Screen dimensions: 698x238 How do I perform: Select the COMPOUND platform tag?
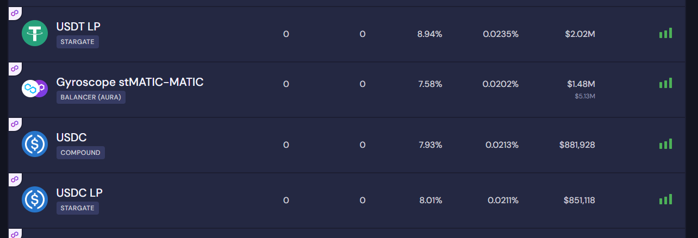pos(80,153)
